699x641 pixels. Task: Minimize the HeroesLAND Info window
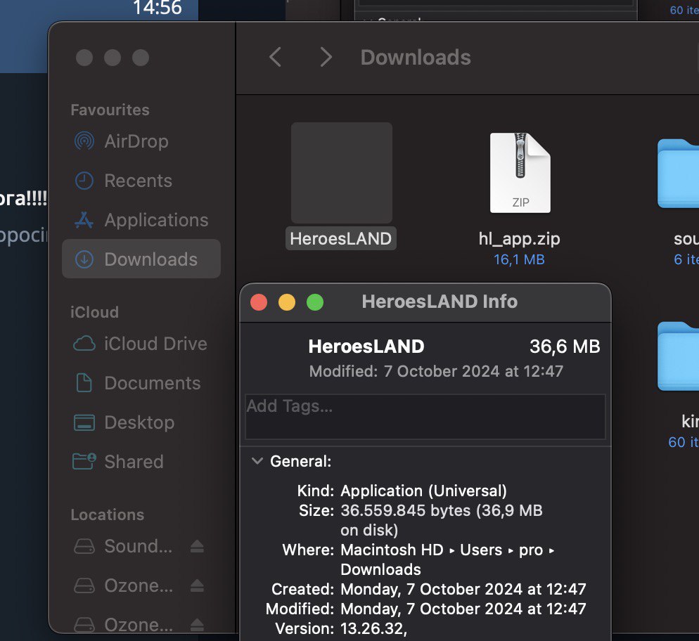coord(287,302)
